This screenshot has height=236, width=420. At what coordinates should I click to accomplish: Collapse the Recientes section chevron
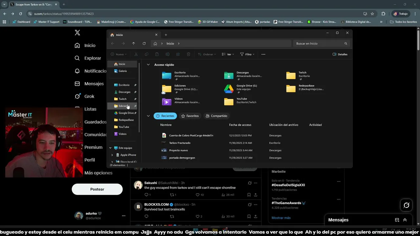click(x=148, y=116)
